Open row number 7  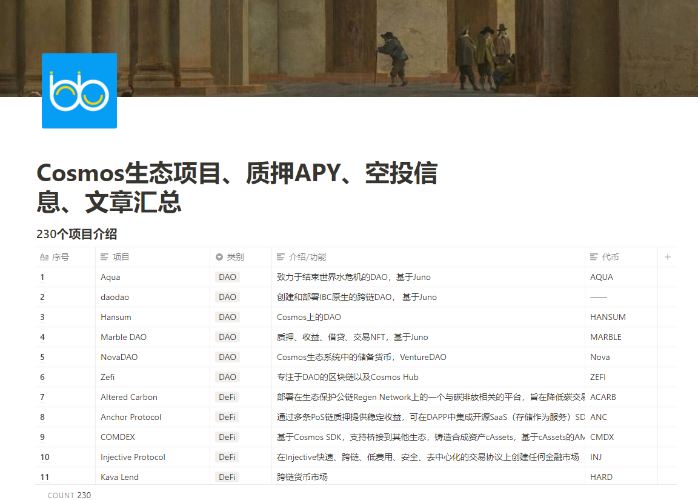(x=42, y=397)
